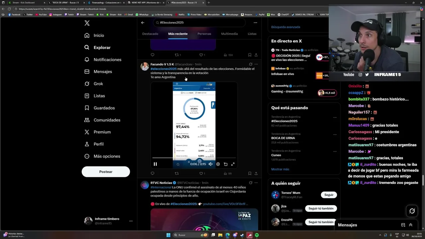Open Premium in the sidebar
Viewport: 425px width, 239px height.
[x=97, y=132]
